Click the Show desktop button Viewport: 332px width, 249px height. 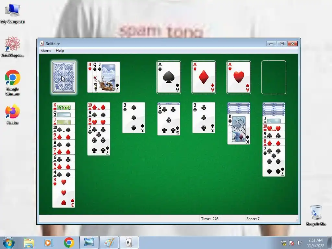[x=330, y=243]
